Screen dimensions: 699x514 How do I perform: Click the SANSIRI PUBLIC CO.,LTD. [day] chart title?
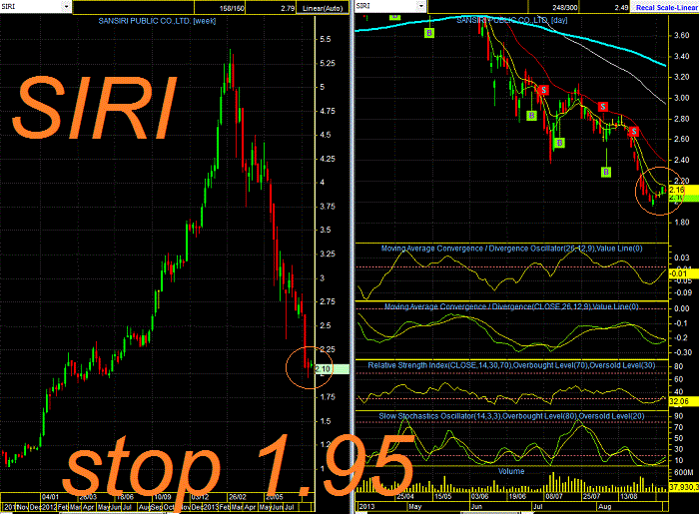(512, 21)
